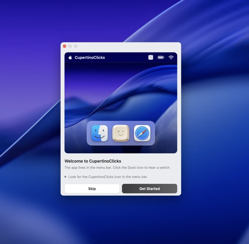Click the Finder icon in the illustrated Dock
Viewport: 249px width, 244px height.
pos(100,133)
